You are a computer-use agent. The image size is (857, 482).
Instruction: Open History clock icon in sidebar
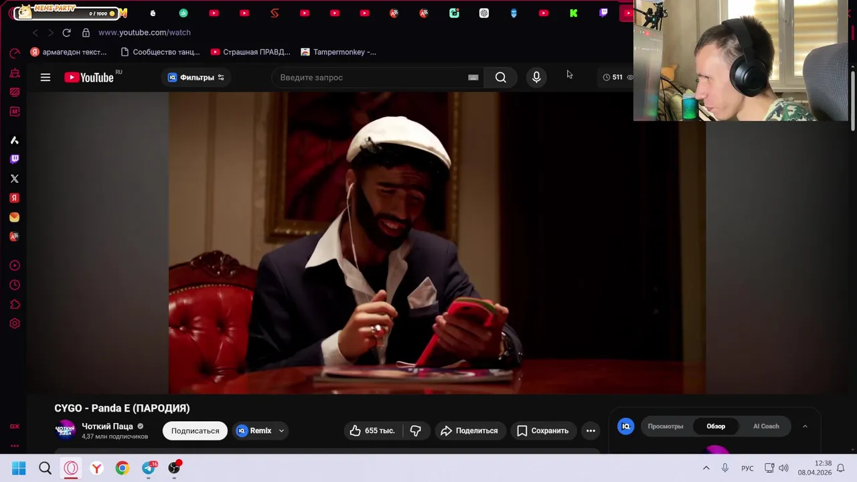click(15, 285)
